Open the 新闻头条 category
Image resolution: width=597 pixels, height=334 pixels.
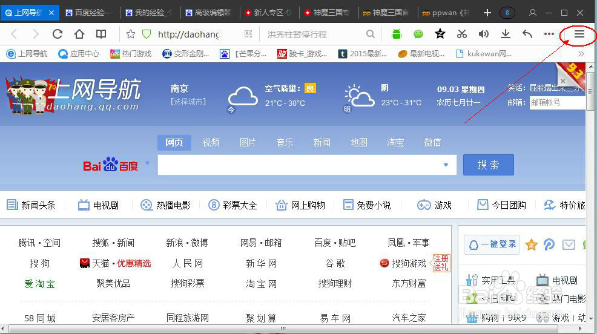pos(31,205)
